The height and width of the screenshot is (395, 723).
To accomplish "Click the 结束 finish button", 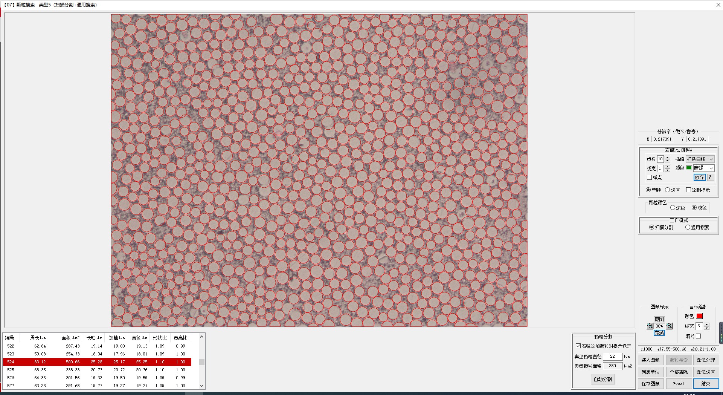I will 706,384.
